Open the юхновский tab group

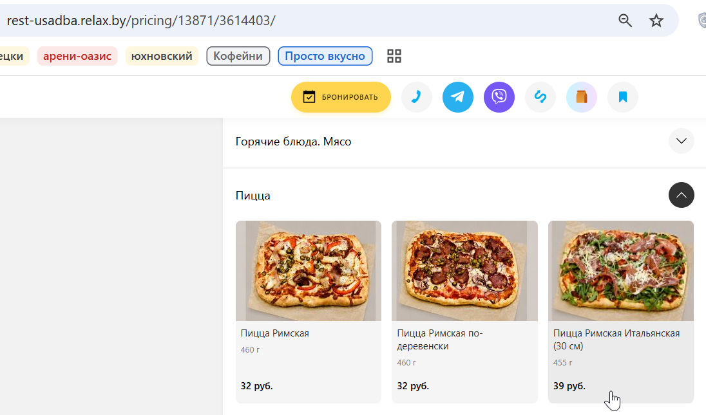[162, 56]
